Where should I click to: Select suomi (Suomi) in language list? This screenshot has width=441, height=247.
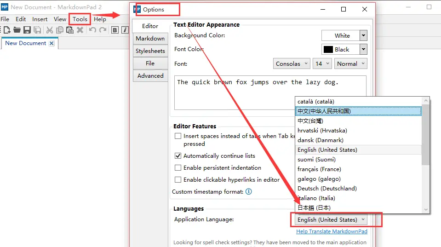358,160
